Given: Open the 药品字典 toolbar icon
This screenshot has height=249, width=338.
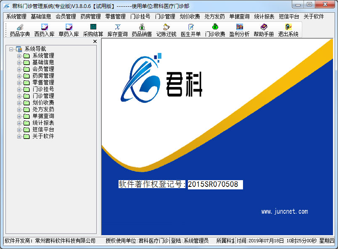Looking at the screenshot, I should [20, 27].
